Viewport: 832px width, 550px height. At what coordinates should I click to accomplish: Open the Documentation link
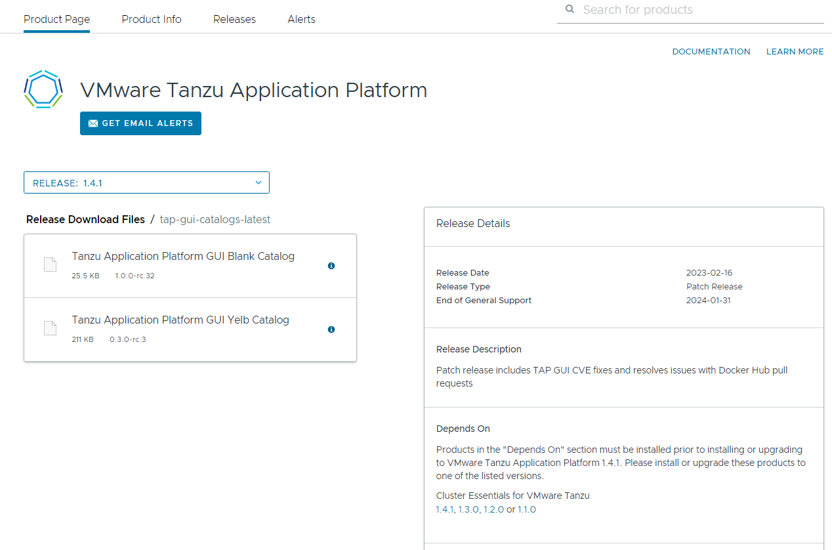point(711,52)
